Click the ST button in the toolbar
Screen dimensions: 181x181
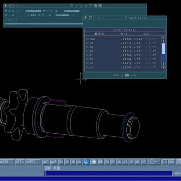144,162
